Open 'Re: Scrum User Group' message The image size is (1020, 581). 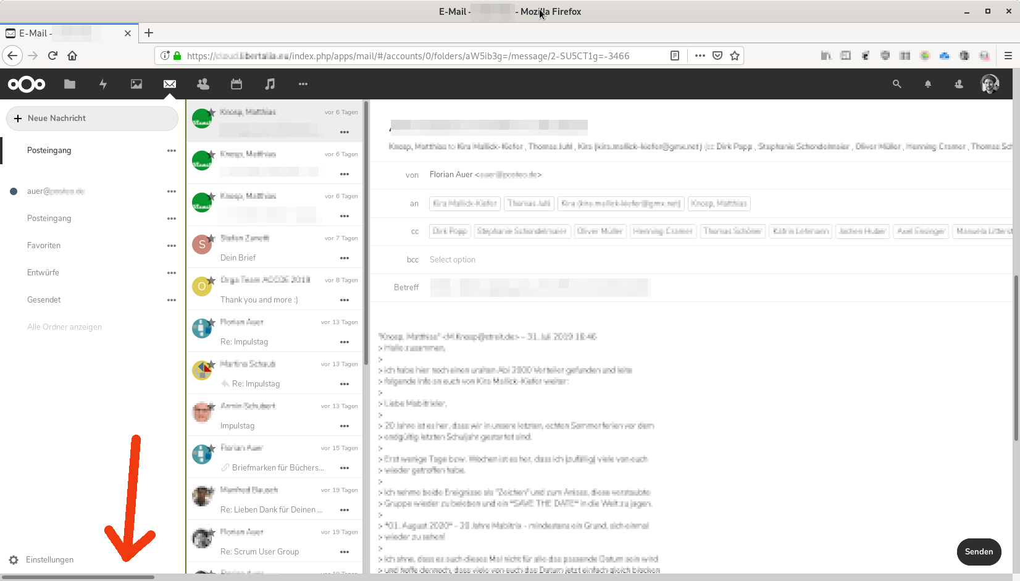point(274,541)
